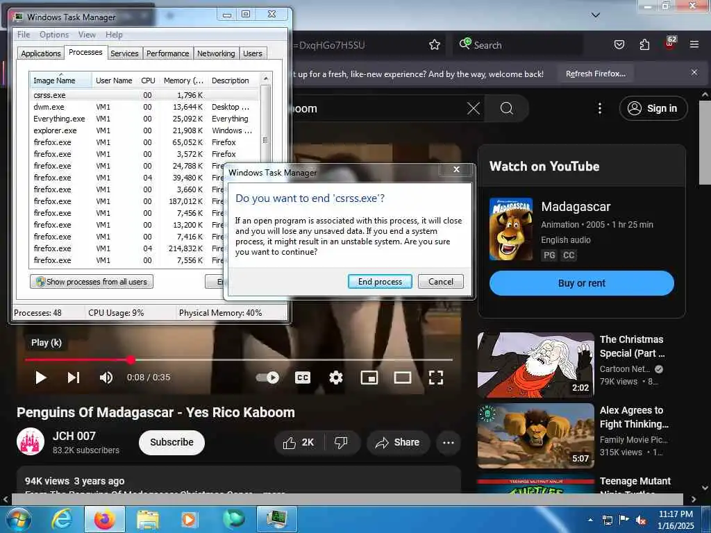
Task: Click the video progress bar
Action: (x=239, y=360)
